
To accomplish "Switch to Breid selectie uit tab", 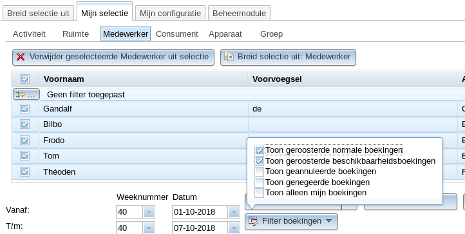I will pos(38,14).
